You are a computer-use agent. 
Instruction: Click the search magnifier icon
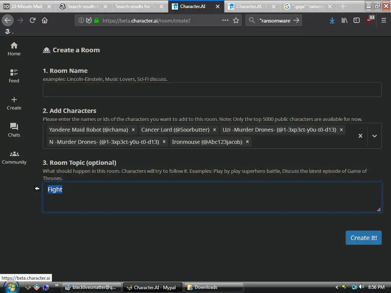(x=252, y=20)
